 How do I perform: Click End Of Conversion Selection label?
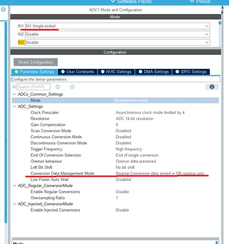coord(55,156)
